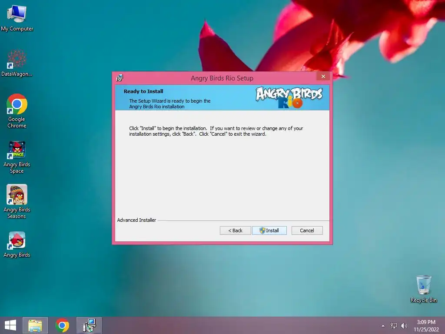
Task: Cancel the Angry Birds Rio setup
Action: [x=307, y=230]
